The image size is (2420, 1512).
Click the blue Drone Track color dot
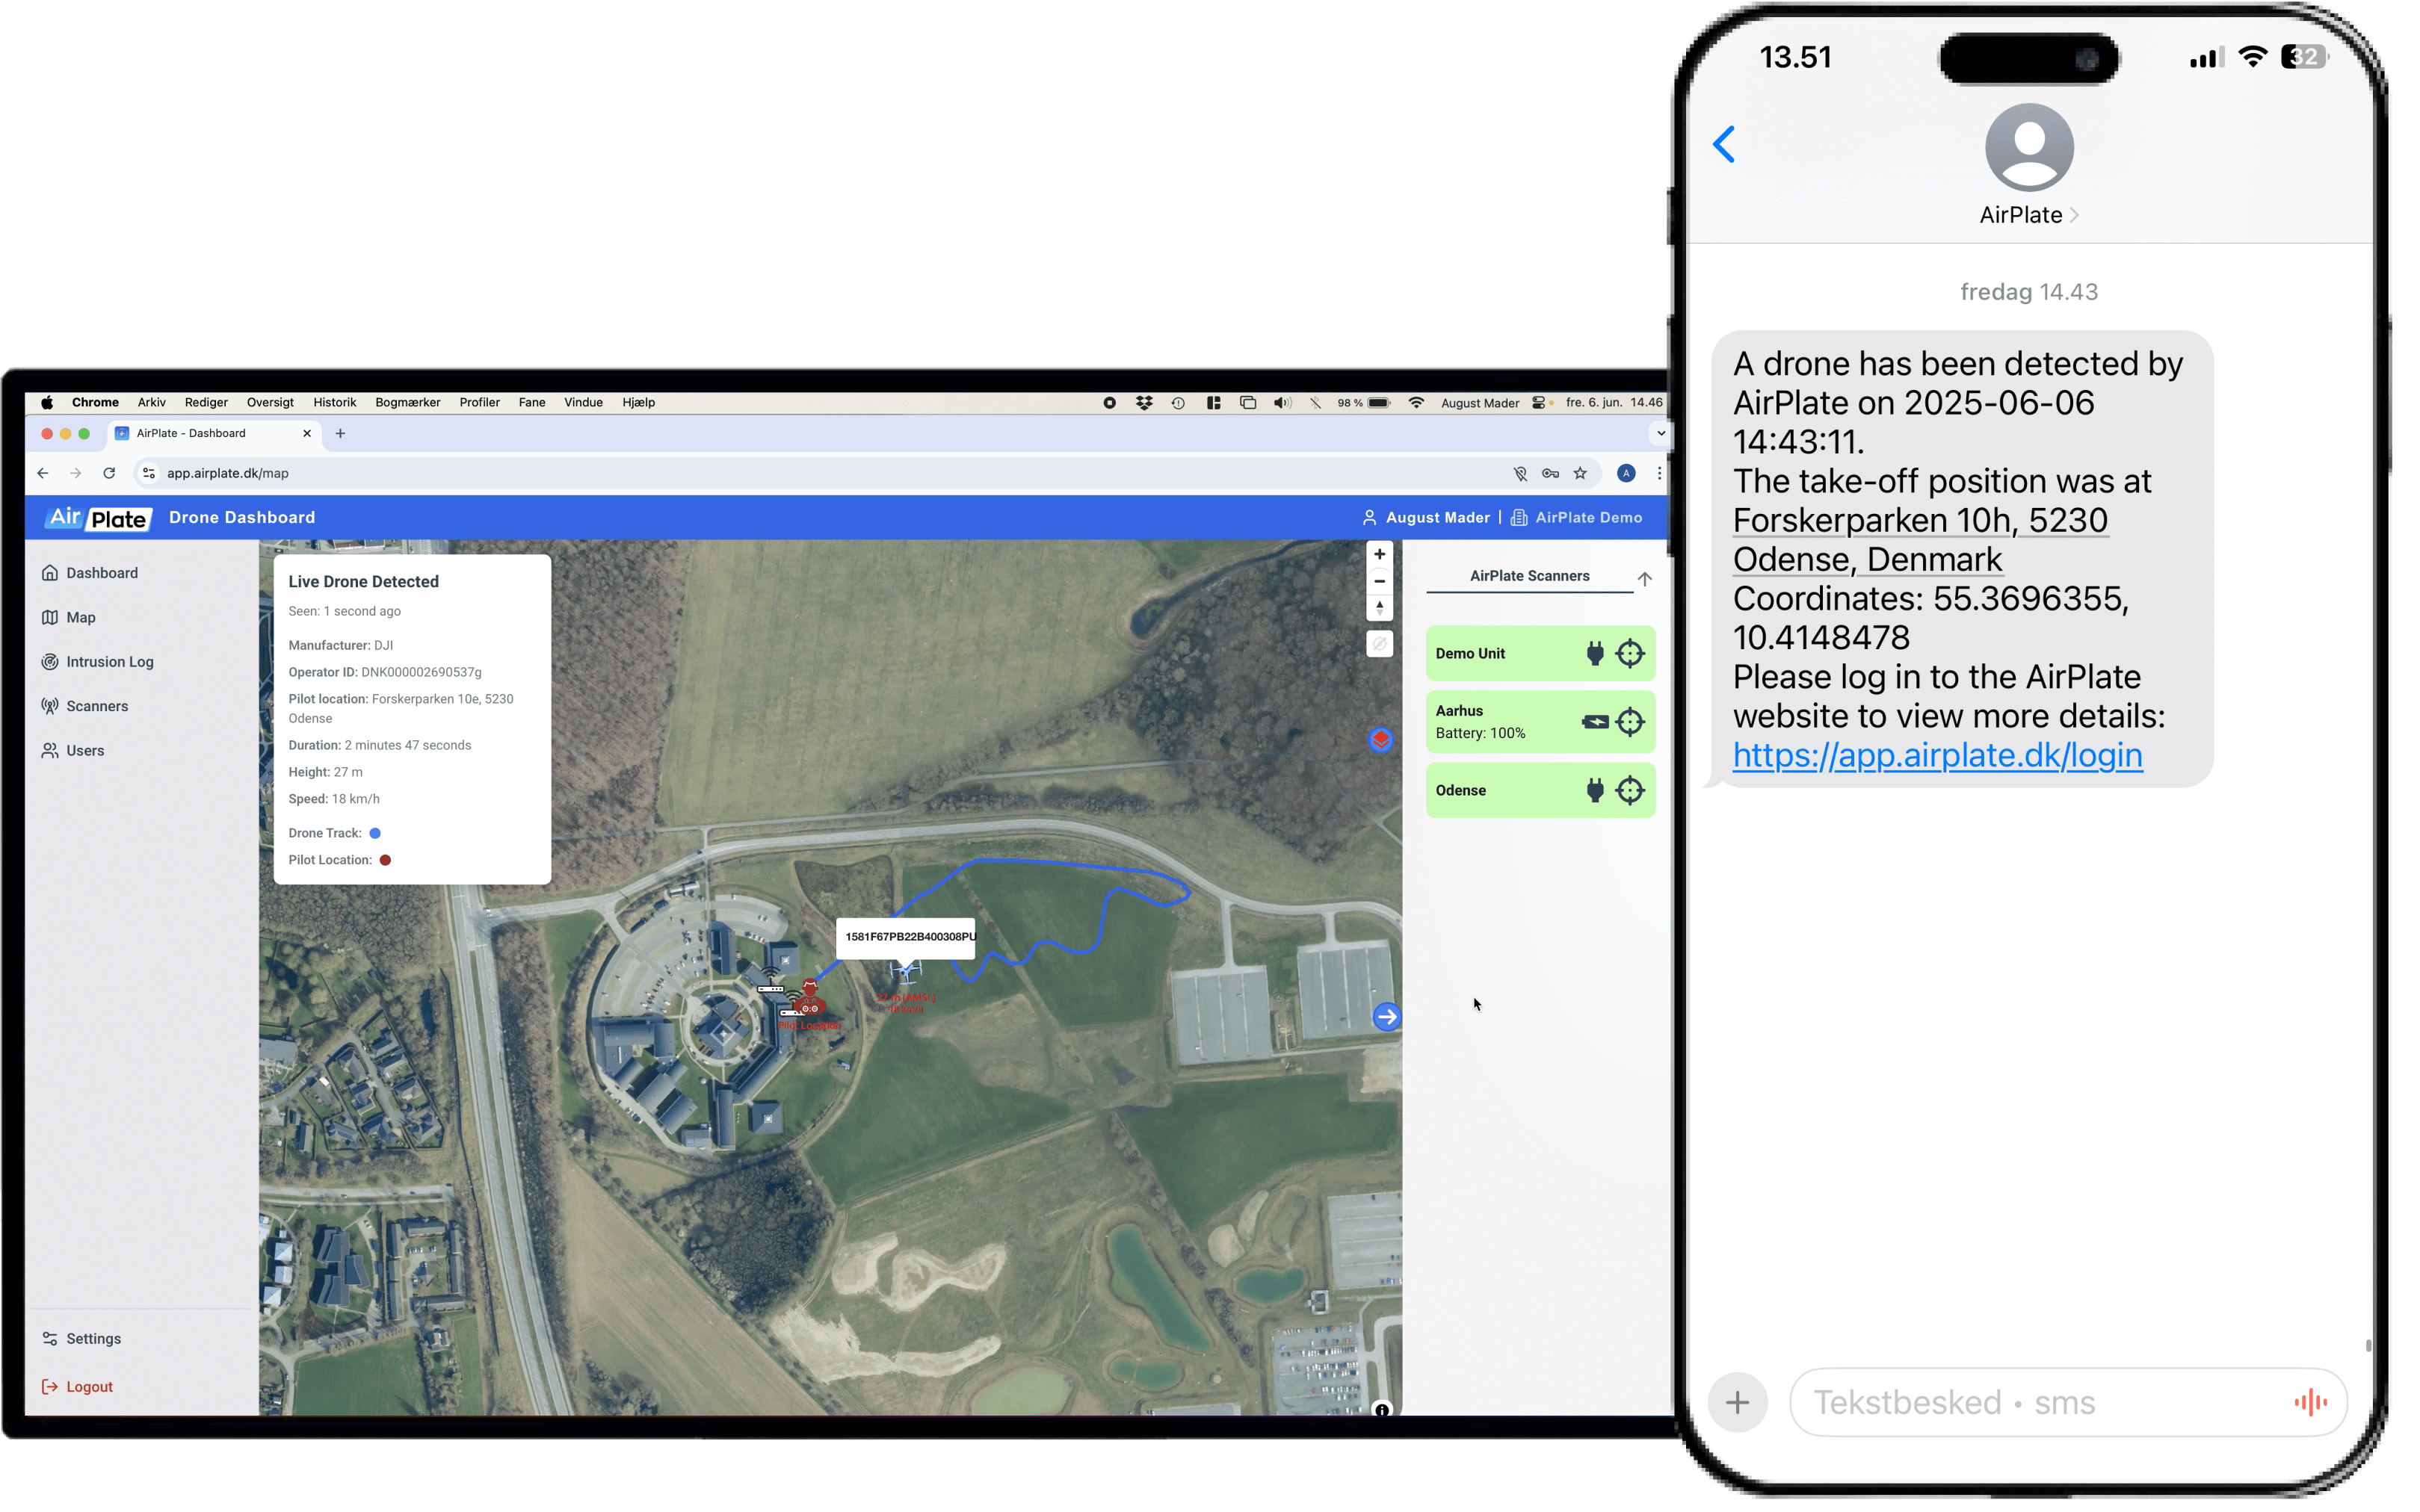coord(375,833)
